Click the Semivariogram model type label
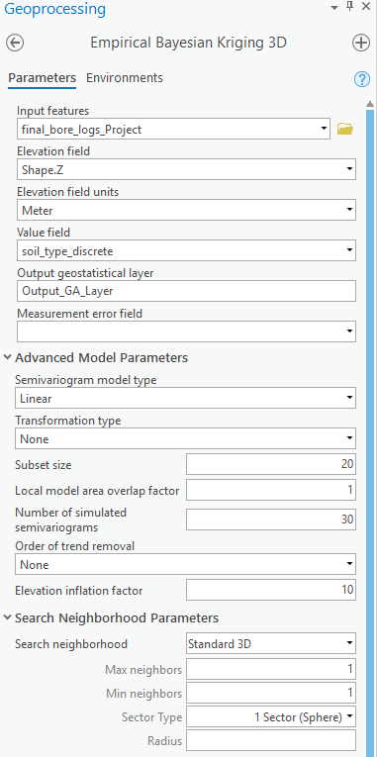Screen dimensions: 377x757 tap(86, 380)
